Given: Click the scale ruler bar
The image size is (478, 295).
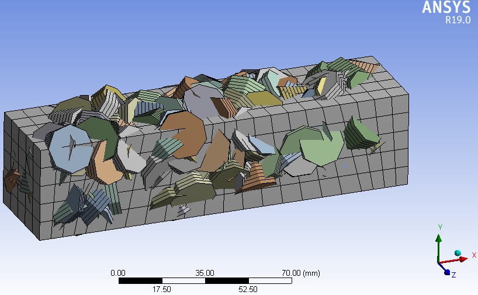Looking at the screenshot, I should click(x=205, y=280).
